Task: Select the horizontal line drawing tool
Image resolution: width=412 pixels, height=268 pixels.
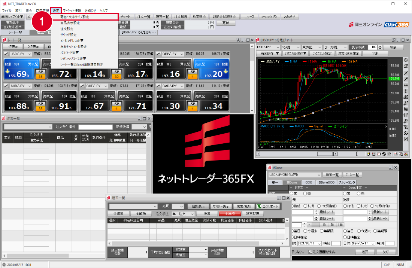Action: click(x=406, y=85)
